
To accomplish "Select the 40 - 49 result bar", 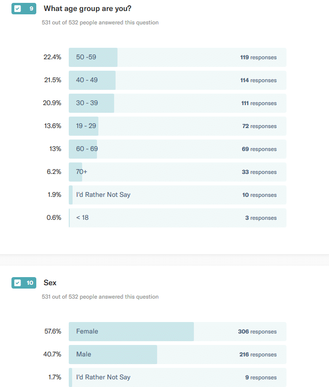I will click(x=177, y=80).
